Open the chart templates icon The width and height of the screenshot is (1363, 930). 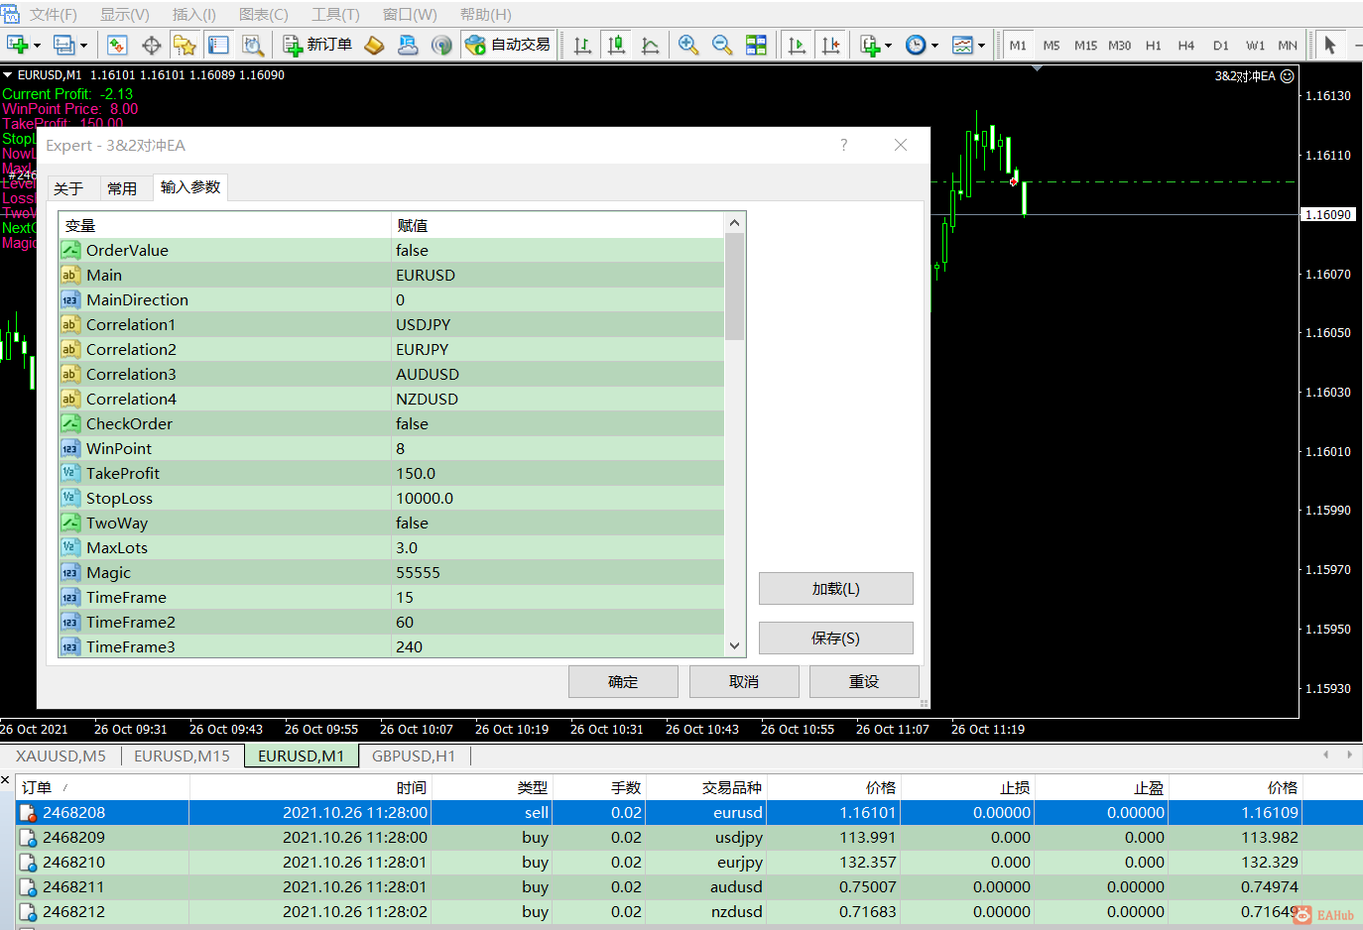(962, 45)
